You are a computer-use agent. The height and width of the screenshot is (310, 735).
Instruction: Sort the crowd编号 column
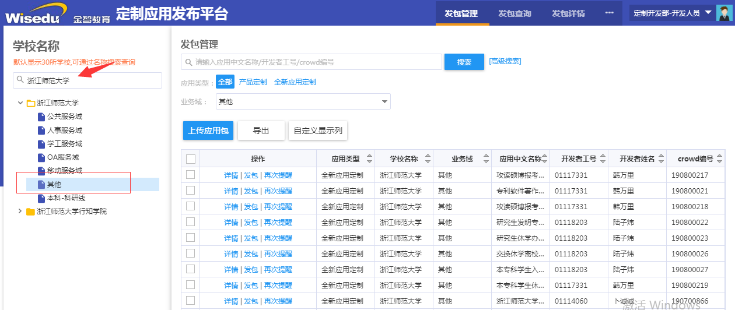tap(720, 158)
